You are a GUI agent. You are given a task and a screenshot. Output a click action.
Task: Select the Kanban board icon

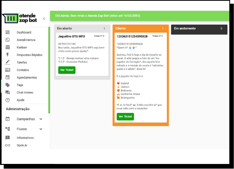(7, 47)
